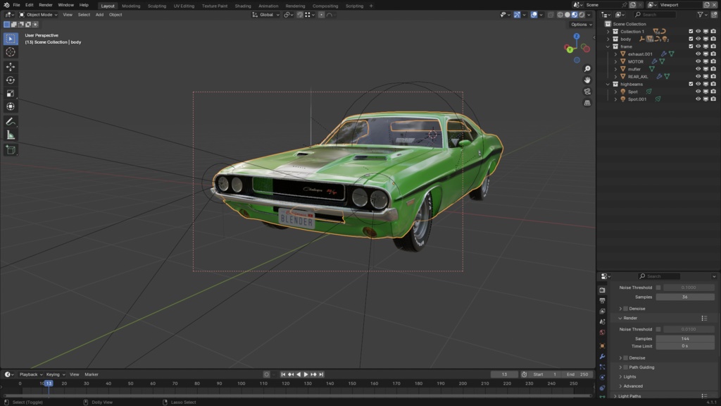Image resolution: width=721 pixels, height=406 pixels.
Task: Switch to the UV Editing workspace tab
Action: coord(184,6)
